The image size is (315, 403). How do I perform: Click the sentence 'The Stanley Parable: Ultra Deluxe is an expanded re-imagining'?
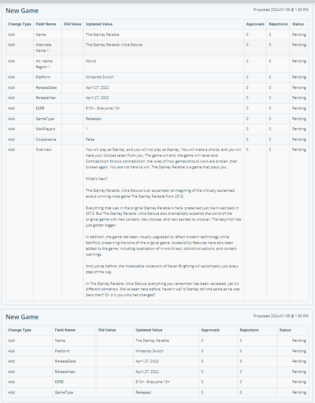click(160, 194)
